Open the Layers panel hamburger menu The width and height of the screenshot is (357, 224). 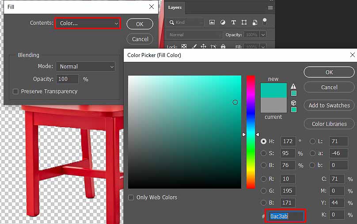pyautogui.click(x=270, y=8)
